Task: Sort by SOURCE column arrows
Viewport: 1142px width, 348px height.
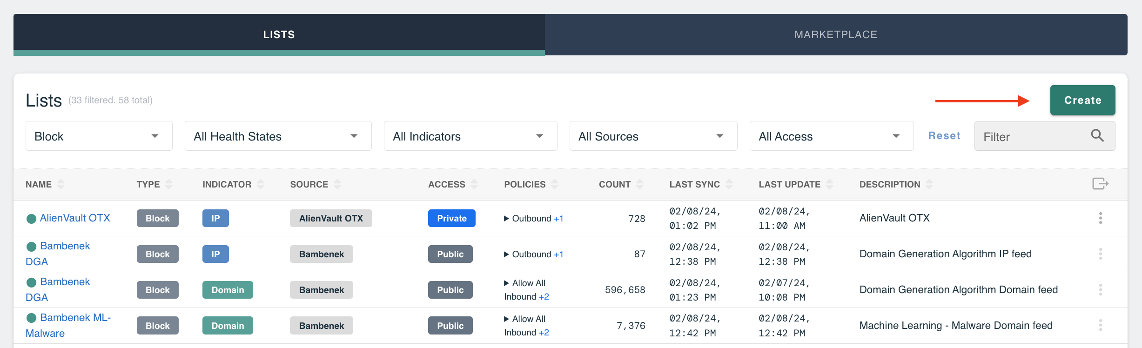Action: pos(337,184)
